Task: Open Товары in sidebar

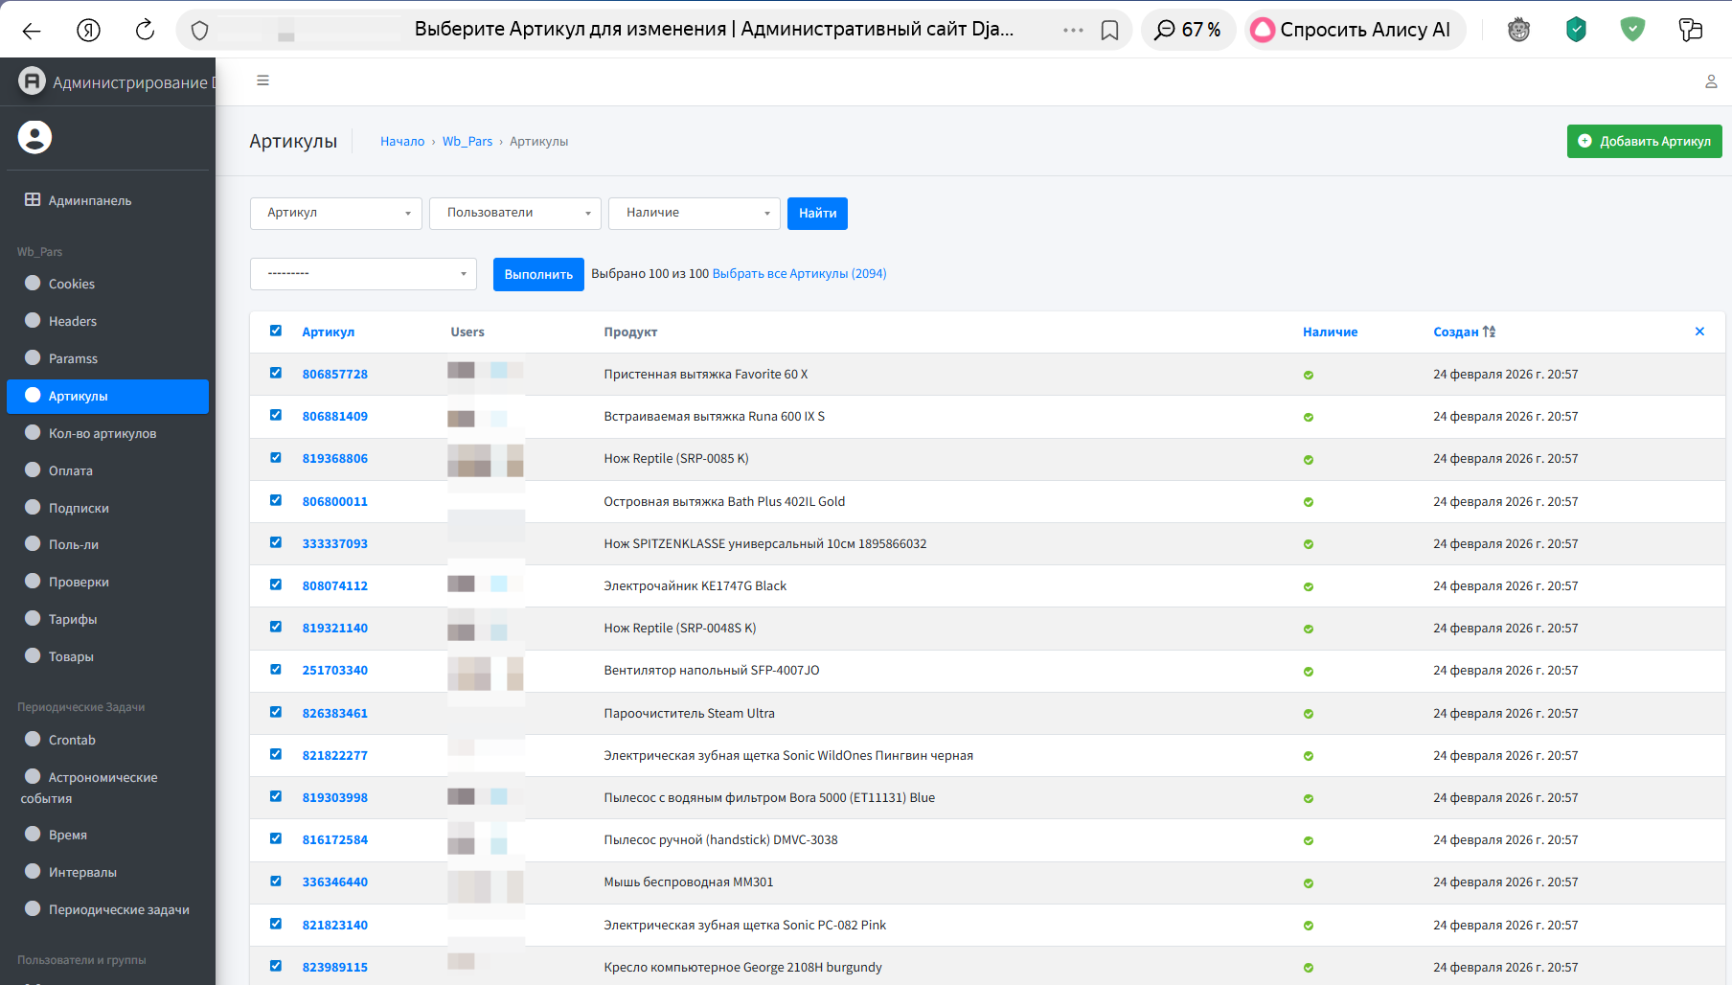Action: tap(107, 656)
